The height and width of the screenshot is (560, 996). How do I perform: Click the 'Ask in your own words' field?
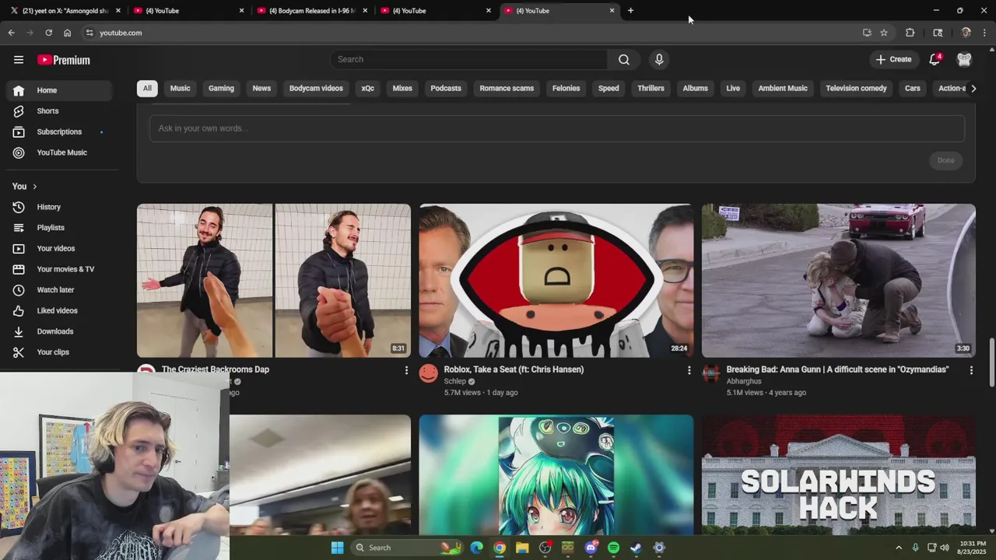[x=557, y=128]
